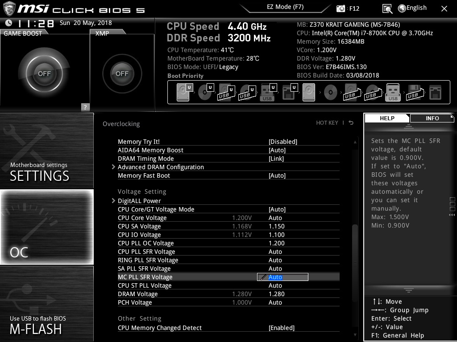Select the UEFI CD/DVD boot device icon
457x342 pixels.
206,92
